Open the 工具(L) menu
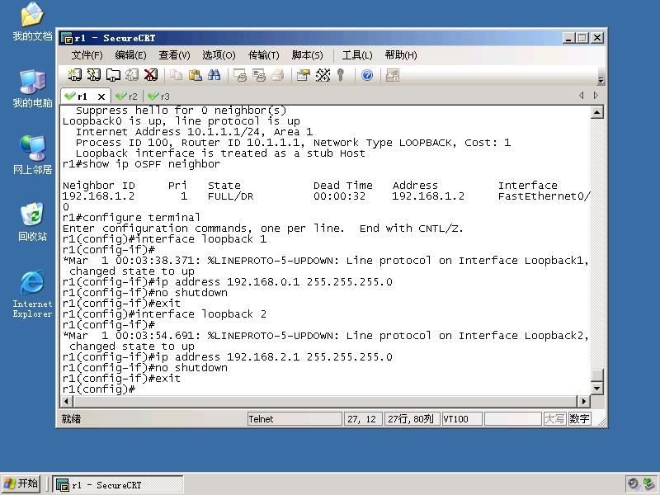This screenshot has width=660, height=495. (x=357, y=55)
